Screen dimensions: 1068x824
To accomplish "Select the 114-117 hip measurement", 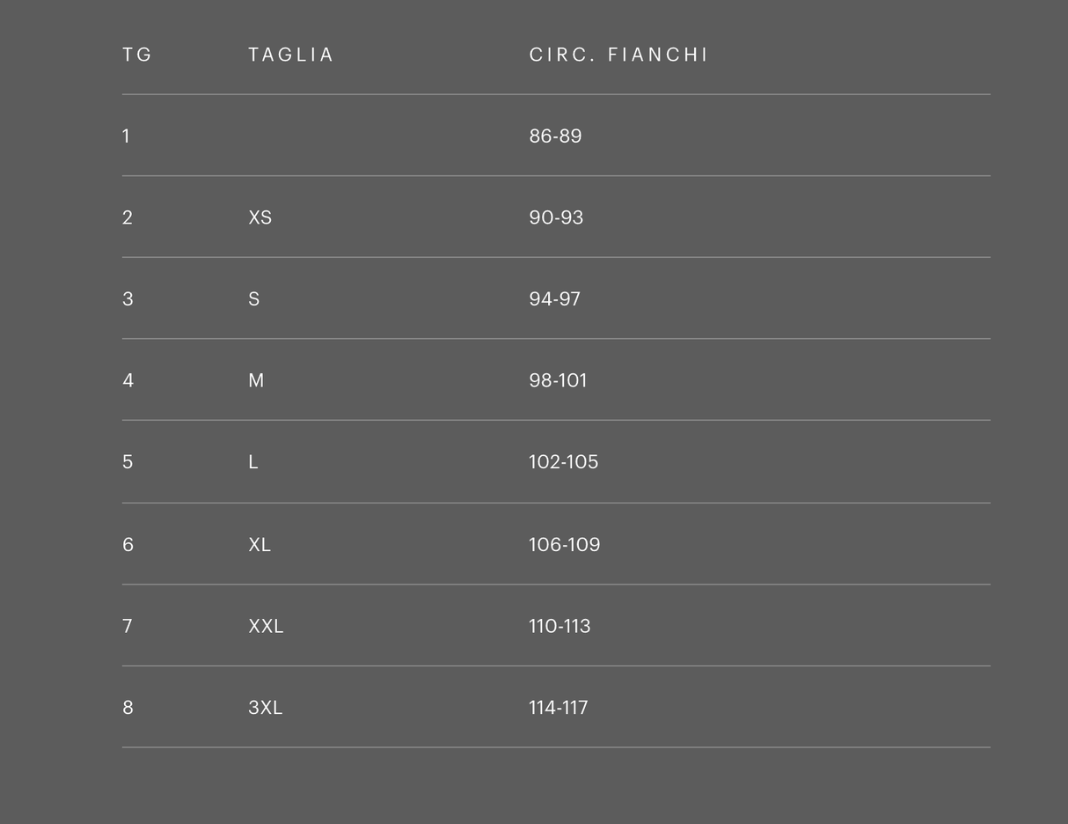I will pyautogui.click(x=558, y=708).
